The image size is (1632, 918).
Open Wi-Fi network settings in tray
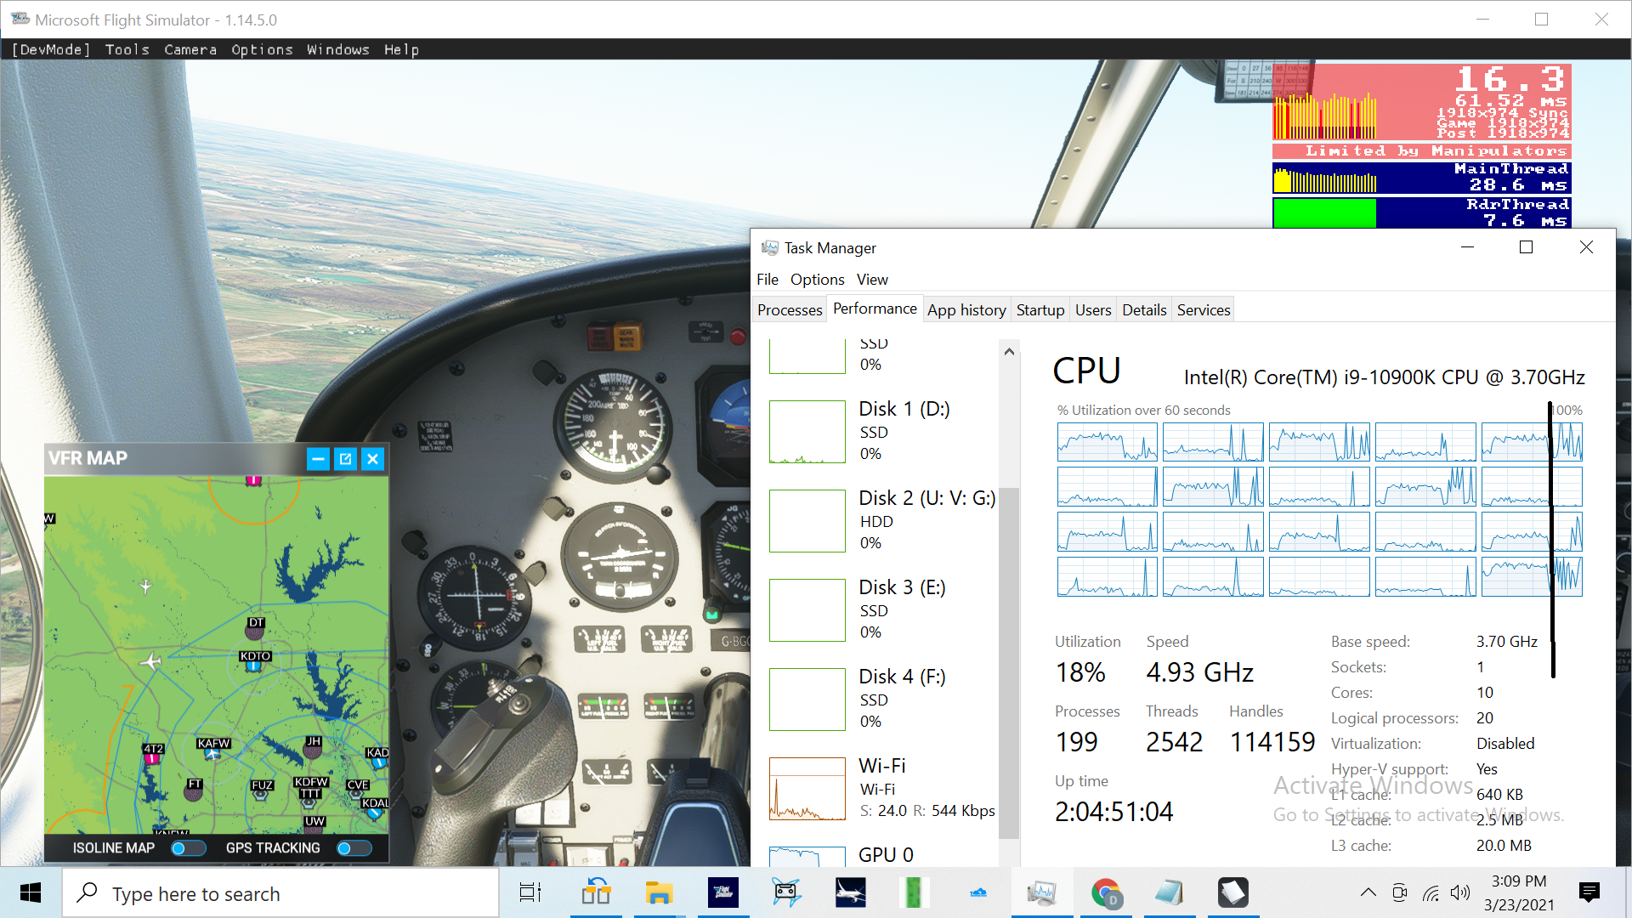1431,892
